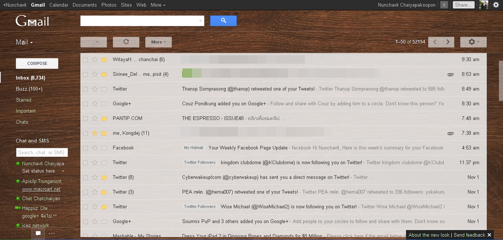Image resolution: width=503 pixels, height=240 pixels.
Task: Click into the mail search field
Action: click(139, 21)
